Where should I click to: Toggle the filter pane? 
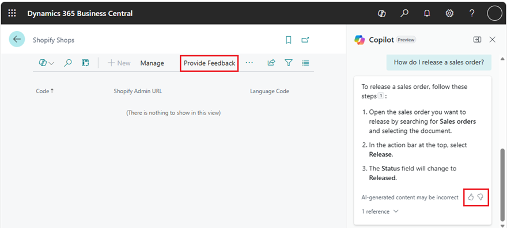tap(289, 63)
